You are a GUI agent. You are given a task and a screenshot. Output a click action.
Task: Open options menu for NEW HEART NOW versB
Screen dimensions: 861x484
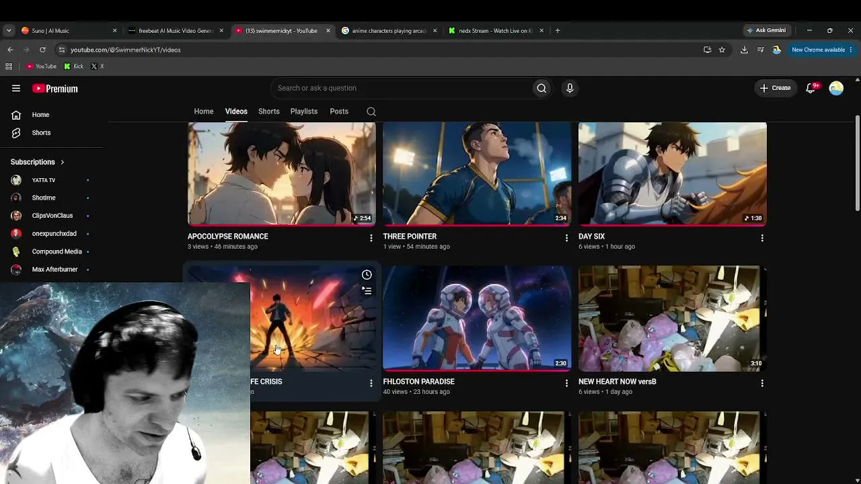pos(762,383)
